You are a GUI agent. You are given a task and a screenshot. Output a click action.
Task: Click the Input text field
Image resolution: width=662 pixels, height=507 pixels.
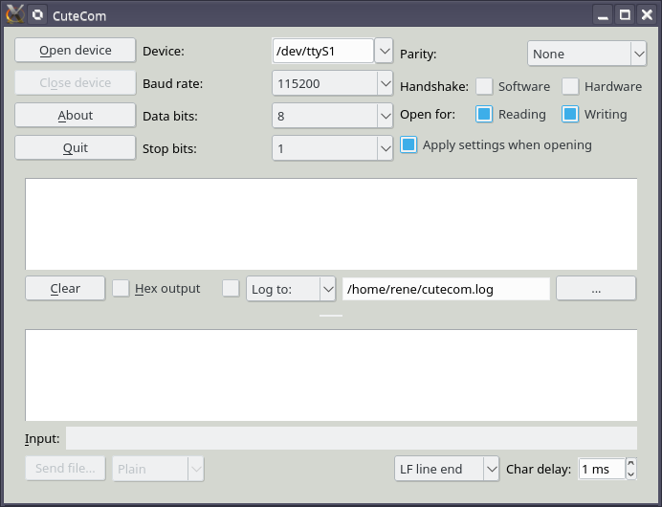(x=351, y=438)
